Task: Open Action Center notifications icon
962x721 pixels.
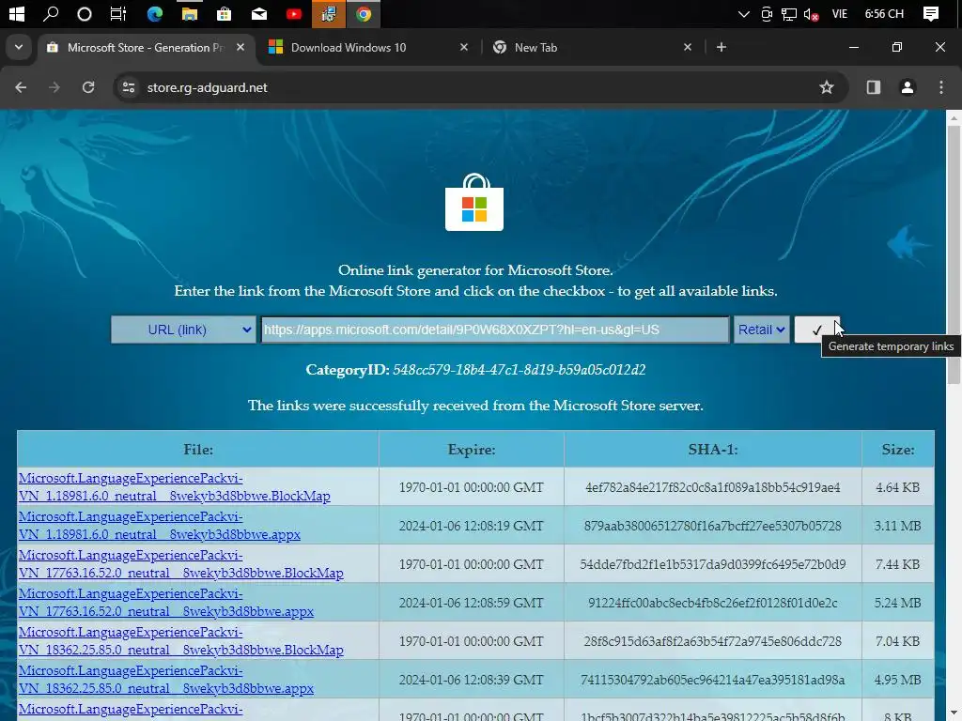Action: (x=931, y=13)
